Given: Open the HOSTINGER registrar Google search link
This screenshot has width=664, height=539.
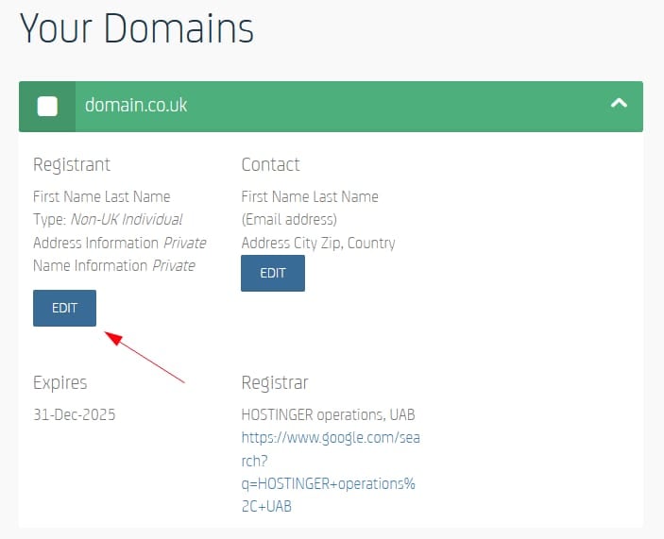Looking at the screenshot, I should pyautogui.click(x=331, y=472).
